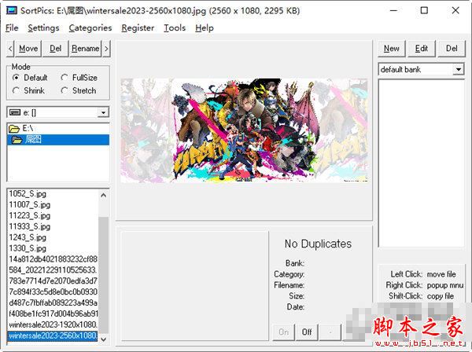The width and height of the screenshot is (472, 352).
Task: Click the duplicate preview pane
Action: coord(194,286)
